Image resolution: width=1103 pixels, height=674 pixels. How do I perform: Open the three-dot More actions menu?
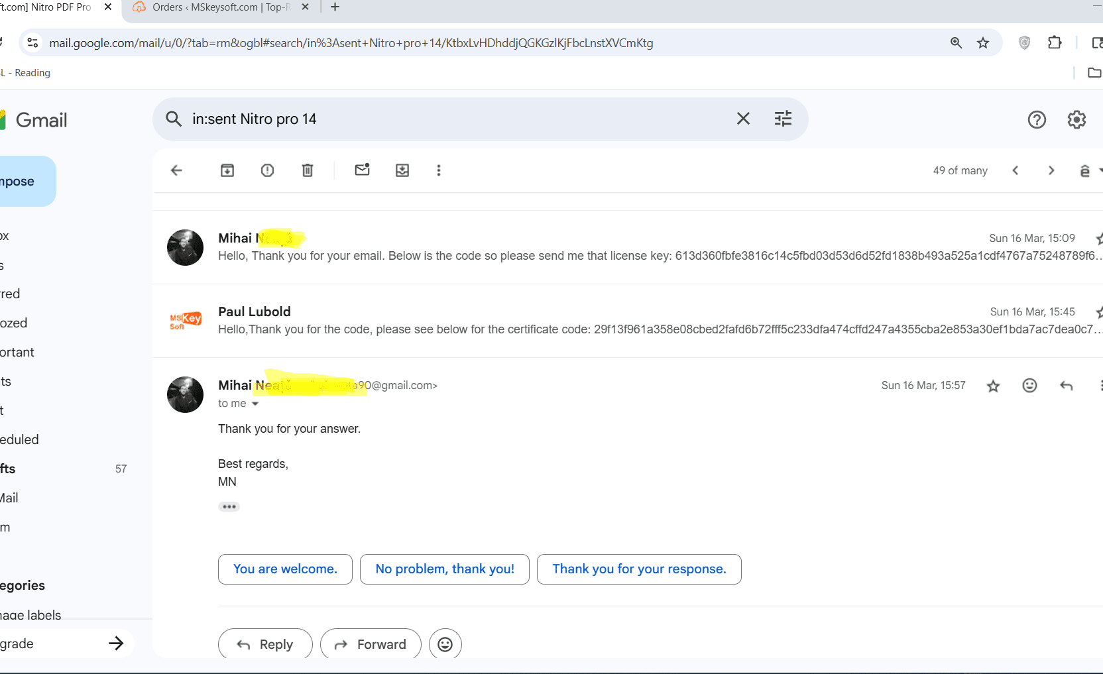(438, 170)
